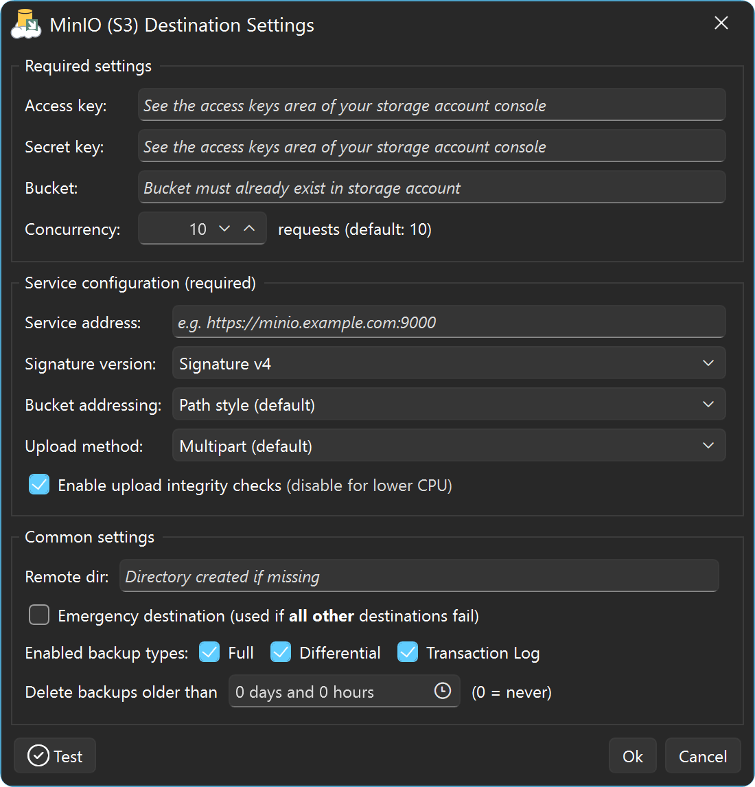Click the MinIO destination icon in title bar
755x787 pixels.
(x=26, y=23)
